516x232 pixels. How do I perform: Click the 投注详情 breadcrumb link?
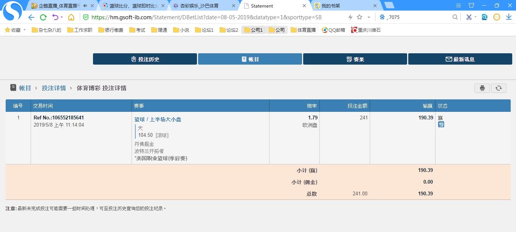pos(54,88)
